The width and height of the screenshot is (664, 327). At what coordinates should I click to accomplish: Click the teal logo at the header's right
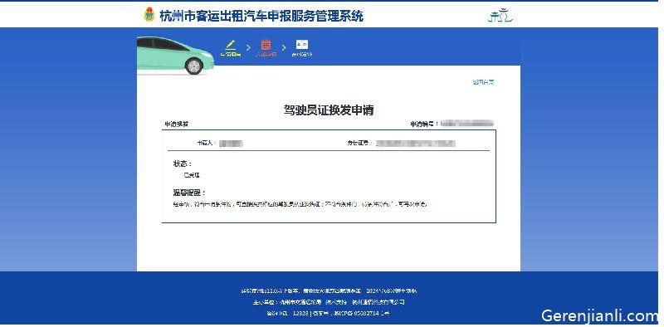point(500,15)
